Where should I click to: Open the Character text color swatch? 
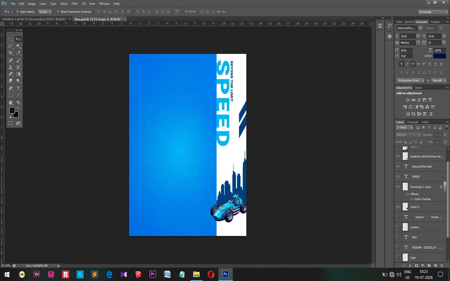point(440,56)
